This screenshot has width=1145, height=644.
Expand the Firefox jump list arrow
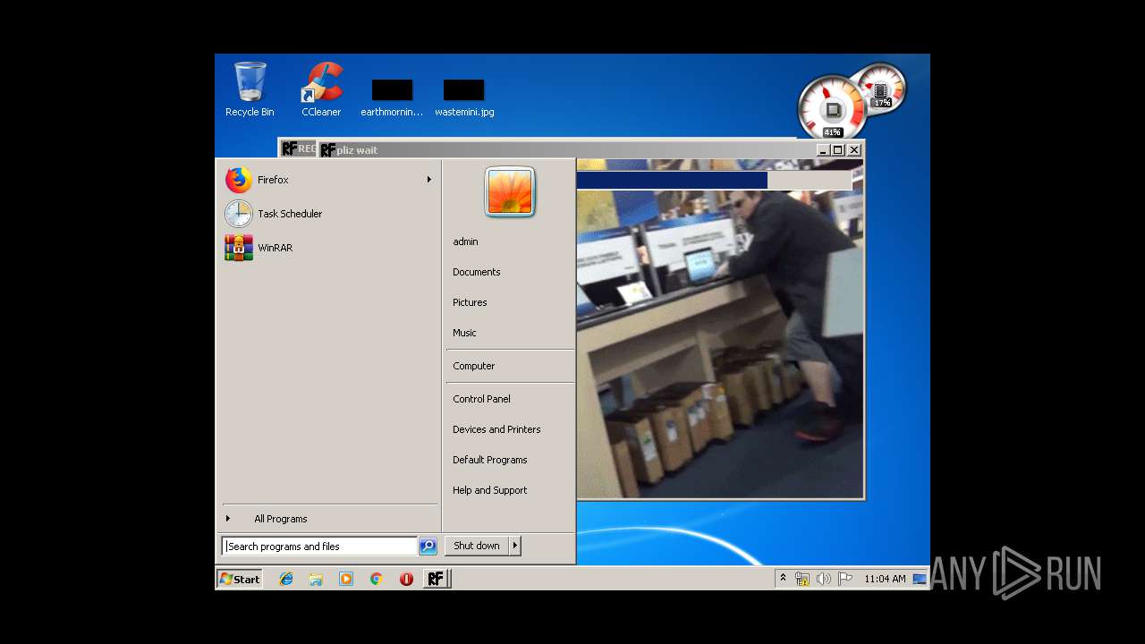(x=429, y=180)
